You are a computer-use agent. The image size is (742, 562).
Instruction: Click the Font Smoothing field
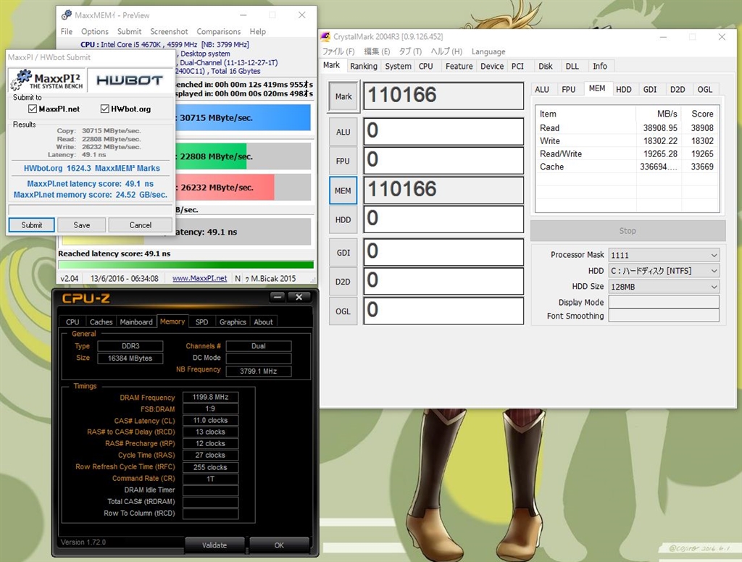[x=664, y=316]
